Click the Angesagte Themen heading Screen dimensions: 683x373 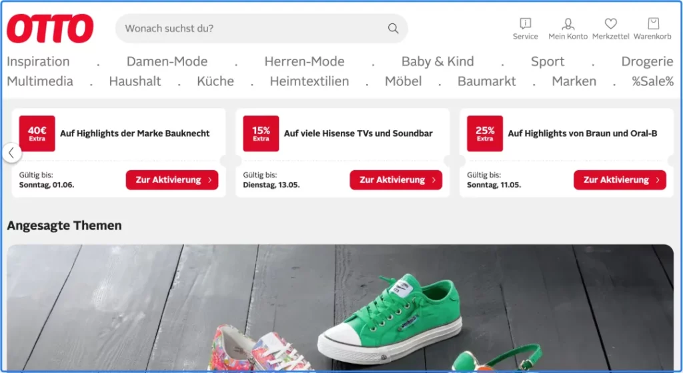pos(65,226)
